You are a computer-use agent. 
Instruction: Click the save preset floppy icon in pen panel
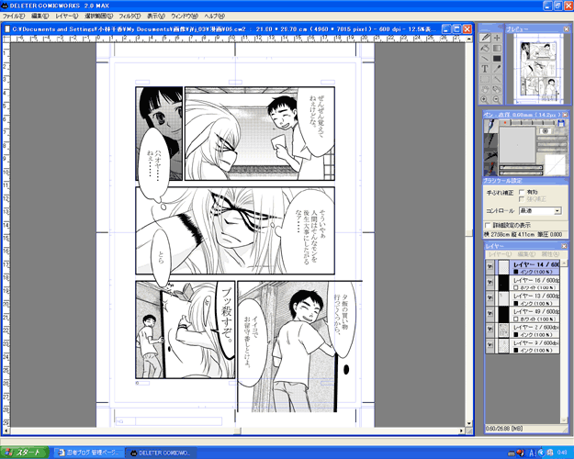pyautogui.click(x=561, y=123)
